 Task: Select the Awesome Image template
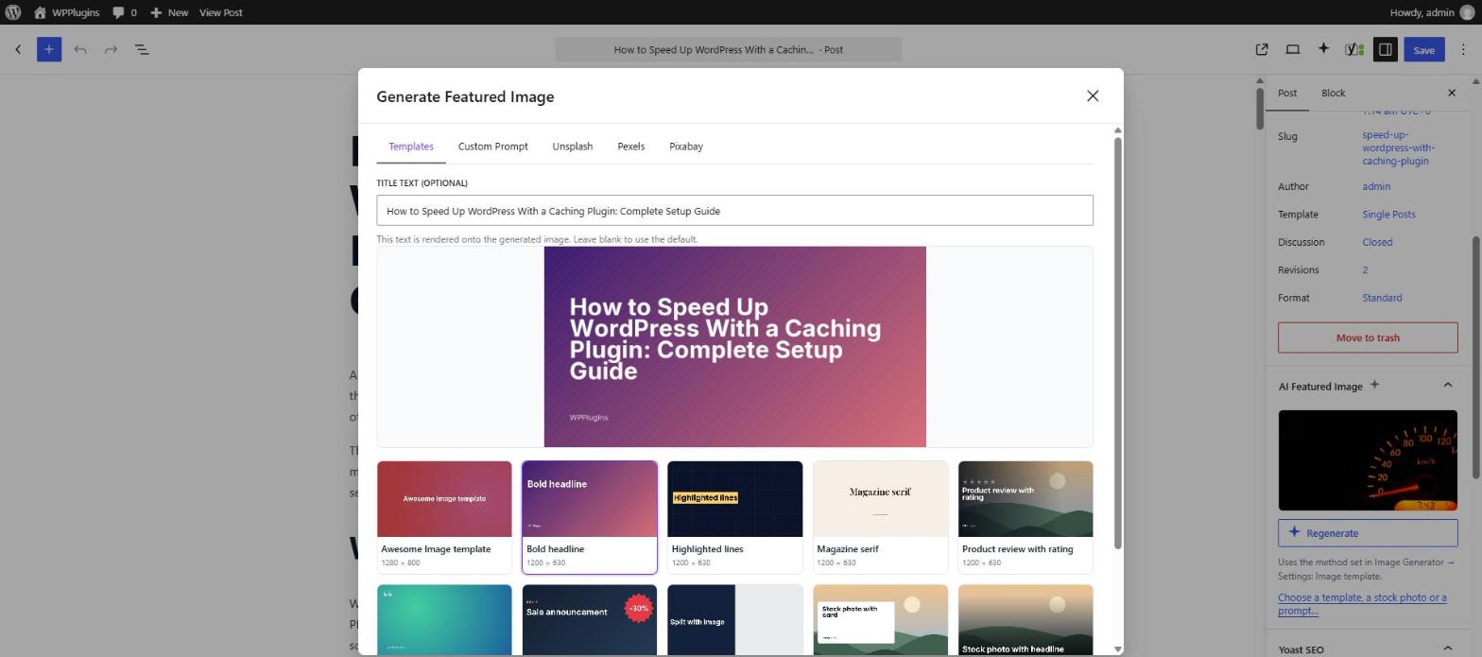[x=444, y=517]
